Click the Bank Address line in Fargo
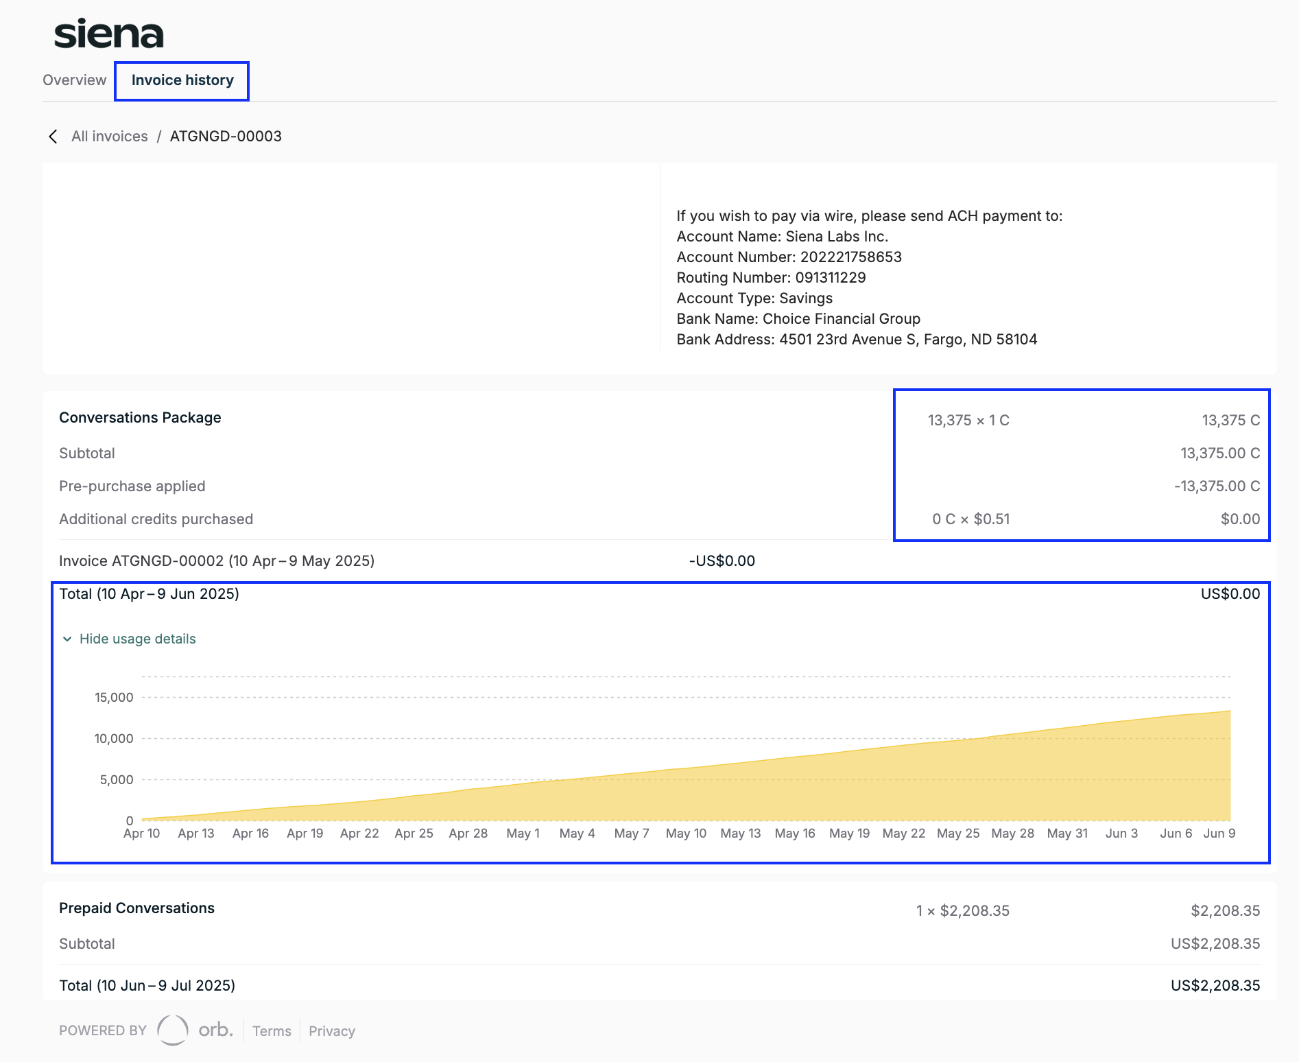The width and height of the screenshot is (1299, 1062). 857,340
